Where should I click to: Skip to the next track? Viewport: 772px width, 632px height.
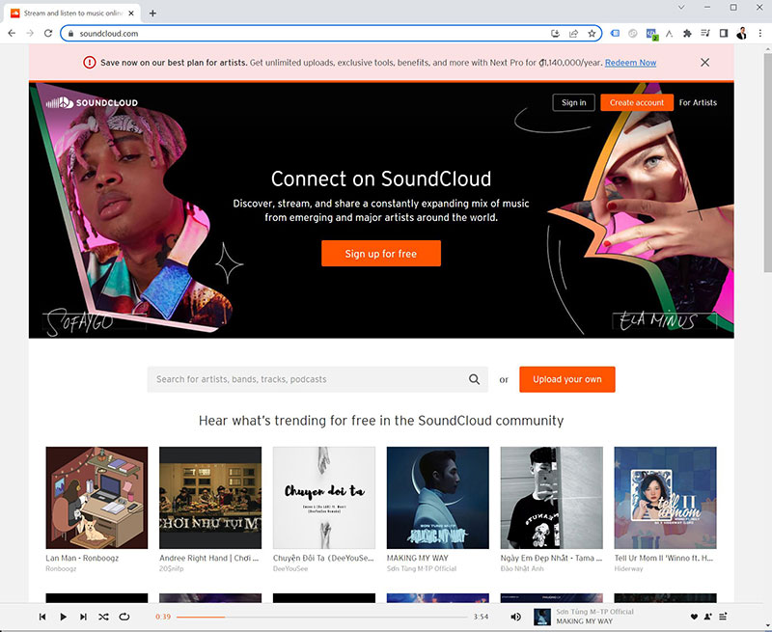coord(83,617)
